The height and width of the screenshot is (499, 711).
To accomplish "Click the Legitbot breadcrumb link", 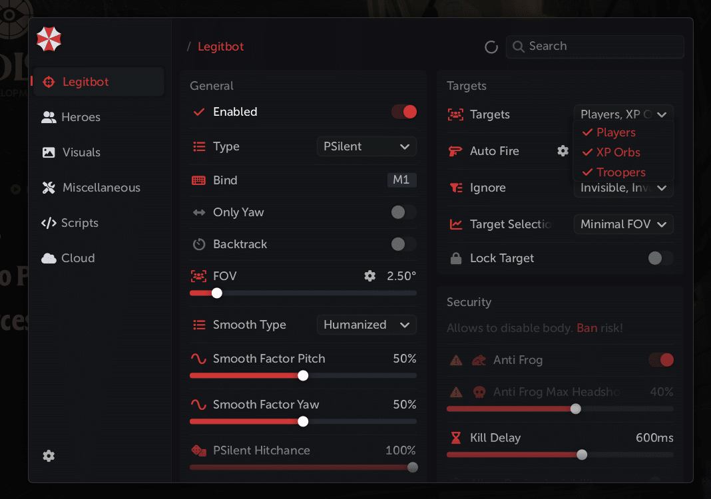I will [x=221, y=47].
